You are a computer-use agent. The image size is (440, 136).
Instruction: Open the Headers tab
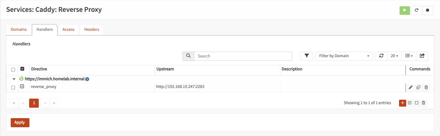(92, 29)
